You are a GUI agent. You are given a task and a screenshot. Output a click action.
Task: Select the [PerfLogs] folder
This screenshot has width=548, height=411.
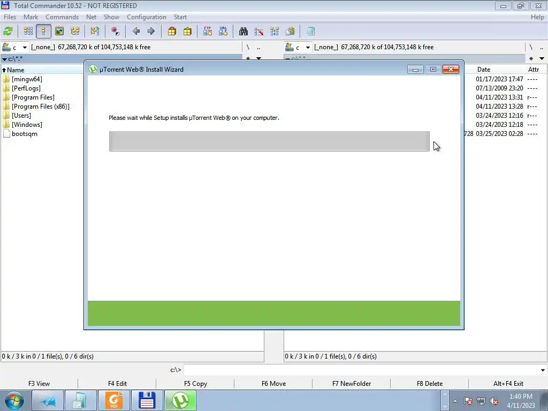pyautogui.click(x=26, y=88)
